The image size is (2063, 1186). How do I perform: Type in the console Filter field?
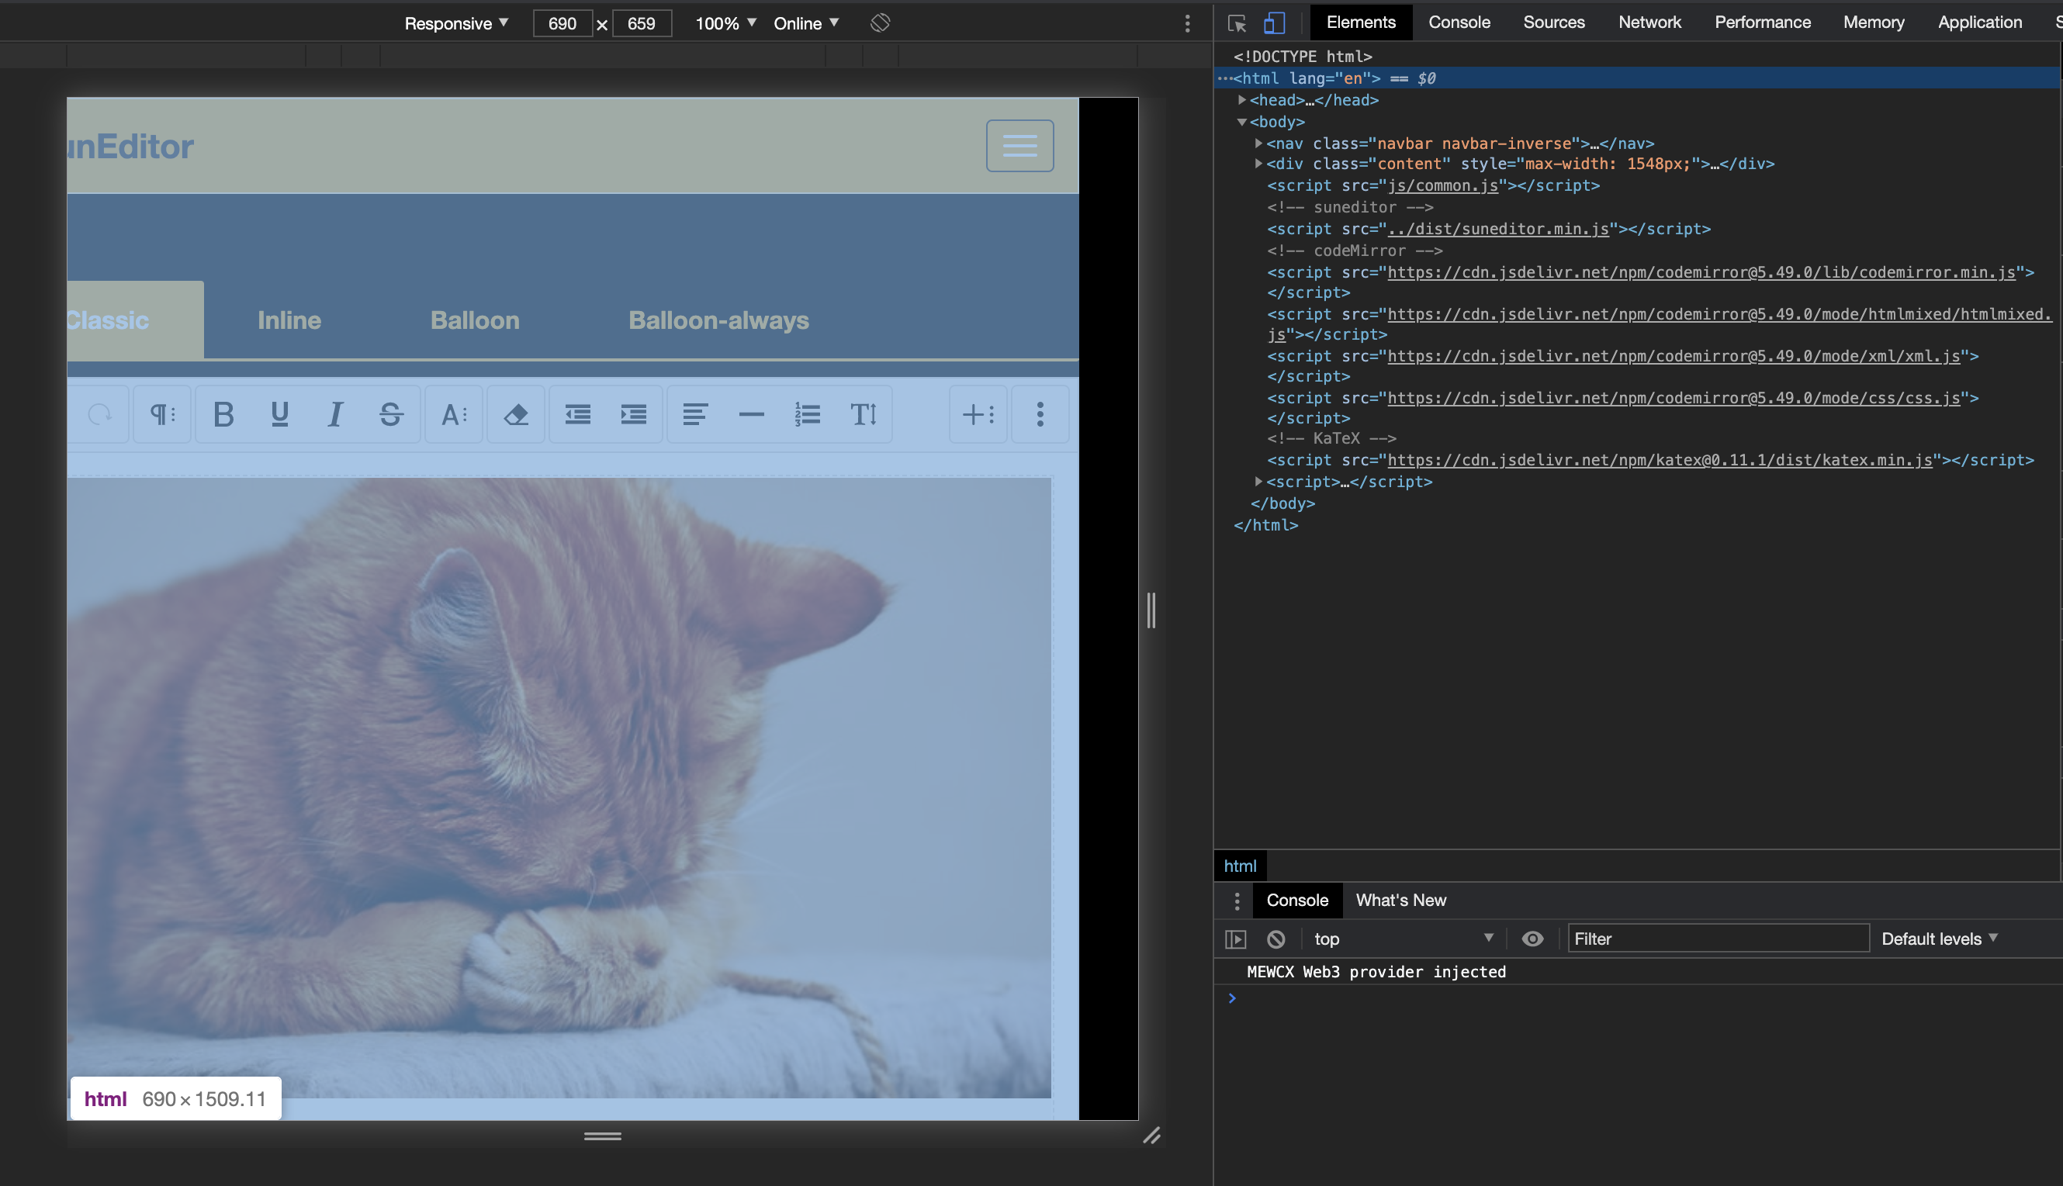point(1718,939)
